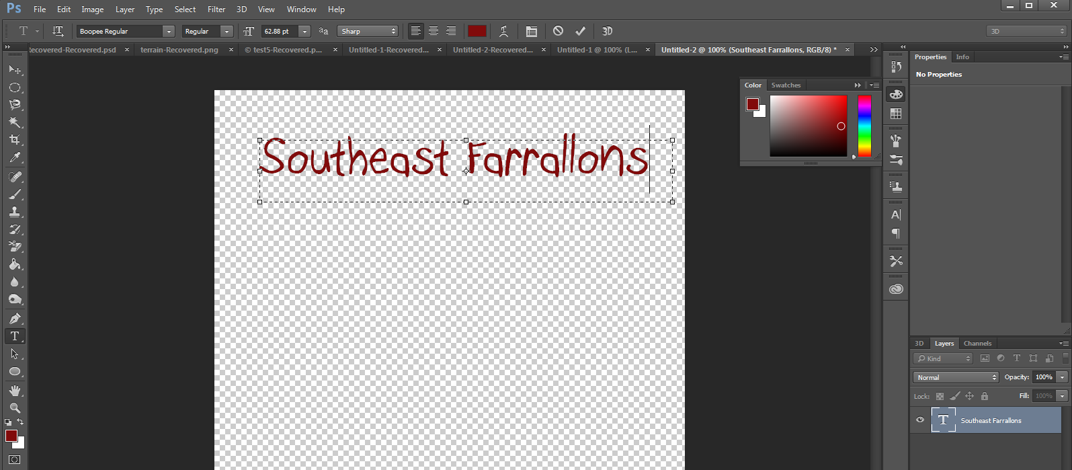
Task: Select the Sponge tool in toolbox
Action: (15, 299)
